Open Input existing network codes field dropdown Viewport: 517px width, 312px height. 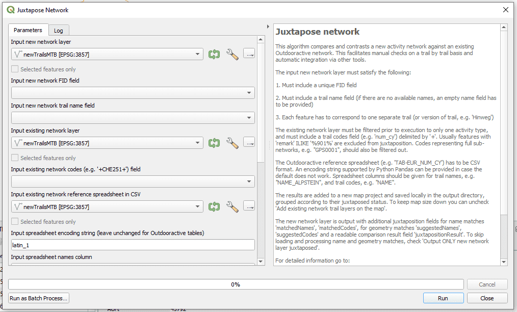point(133,181)
